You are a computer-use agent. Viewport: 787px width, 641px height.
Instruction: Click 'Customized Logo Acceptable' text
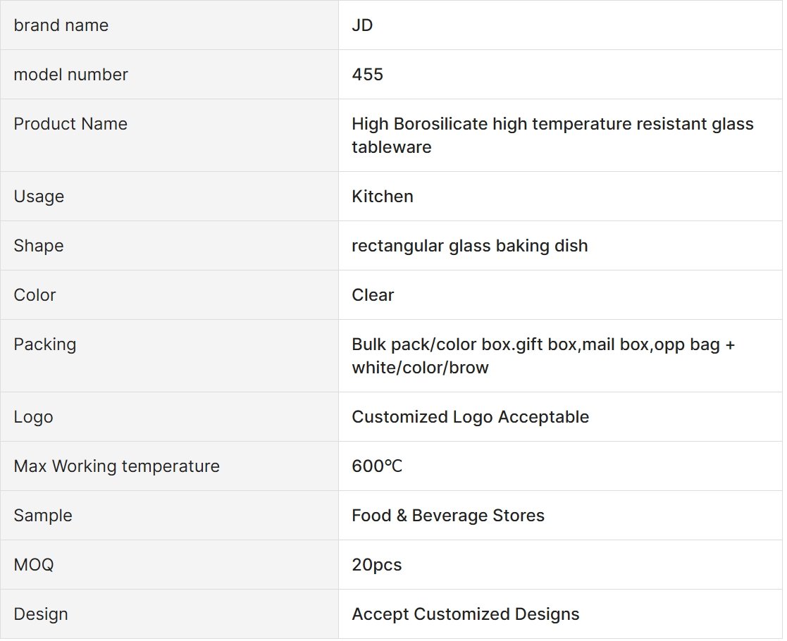(x=470, y=416)
